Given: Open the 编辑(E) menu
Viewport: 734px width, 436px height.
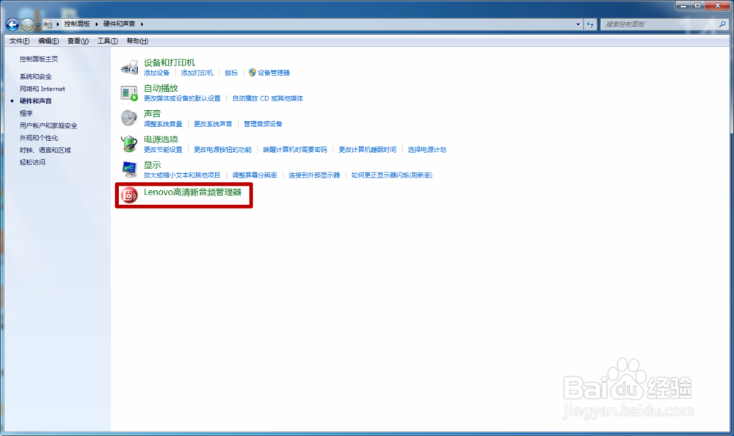Looking at the screenshot, I should pyautogui.click(x=48, y=41).
